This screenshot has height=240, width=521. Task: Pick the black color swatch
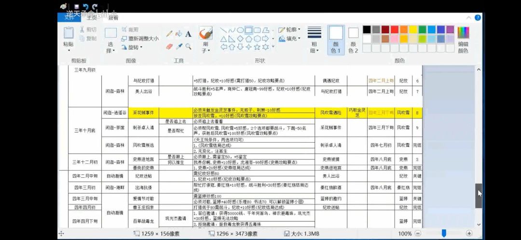coord(367,29)
